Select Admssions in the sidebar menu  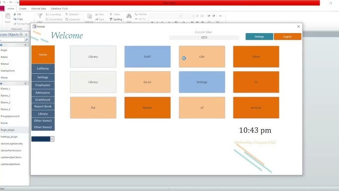point(43,93)
